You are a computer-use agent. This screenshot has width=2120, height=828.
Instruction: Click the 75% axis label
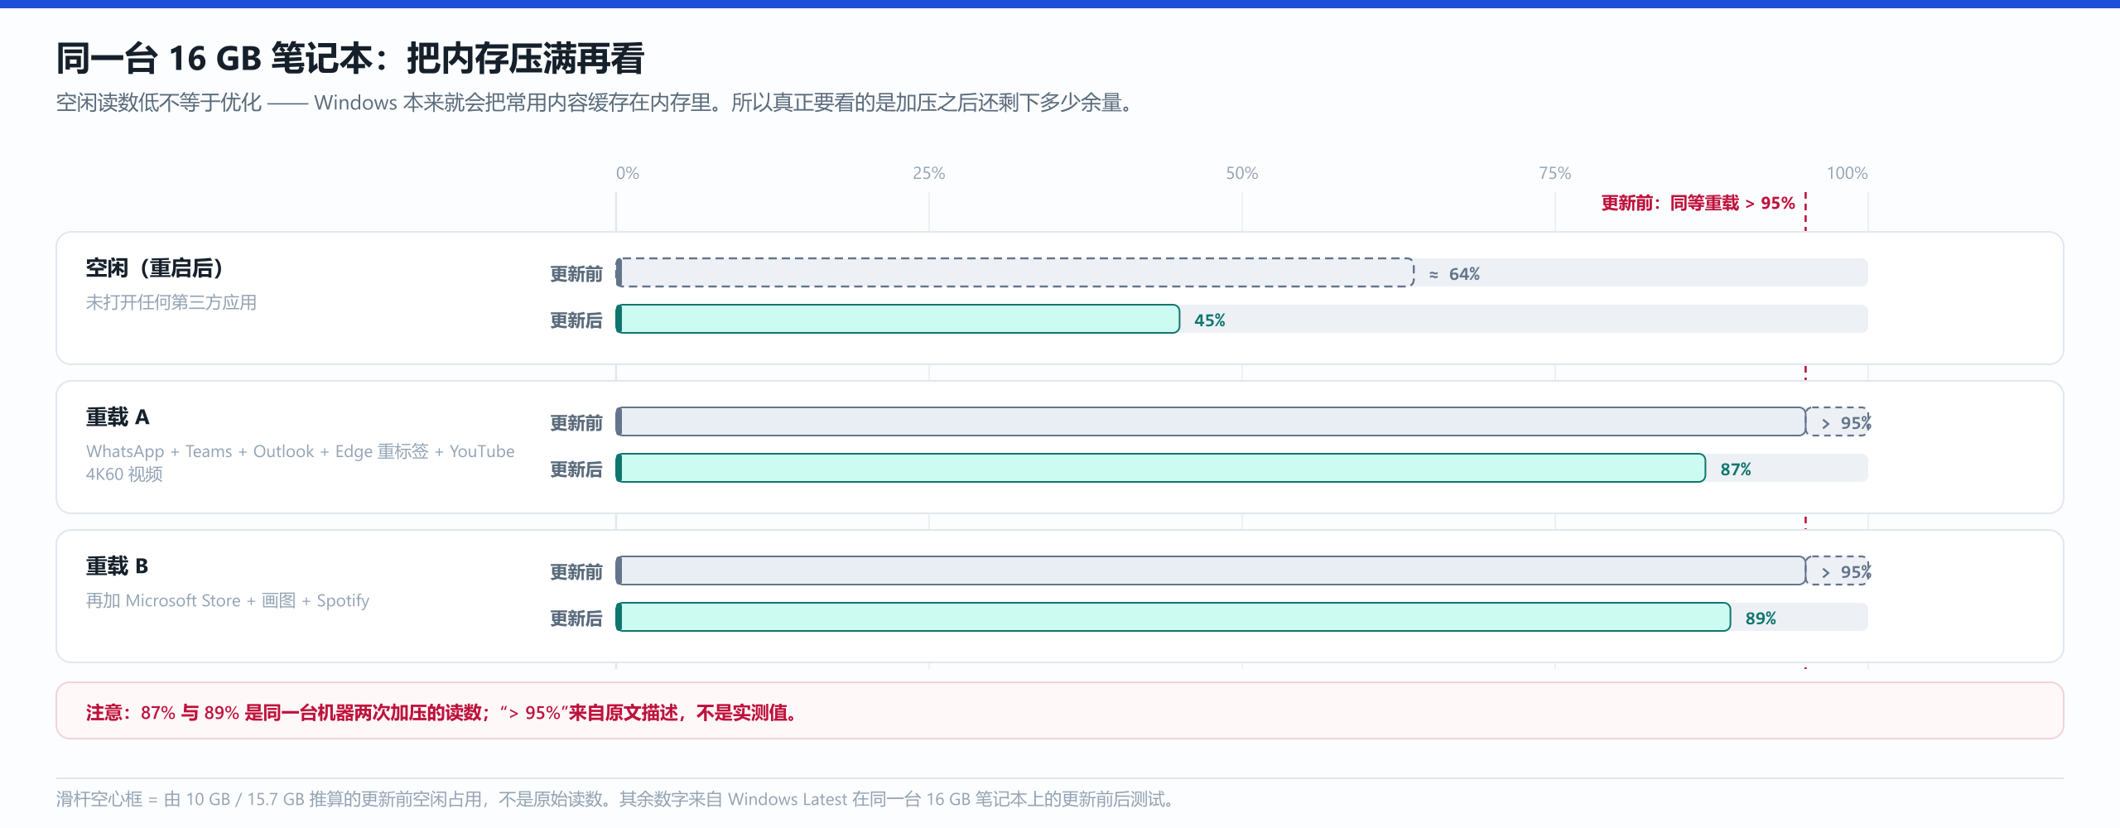[x=1555, y=173]
